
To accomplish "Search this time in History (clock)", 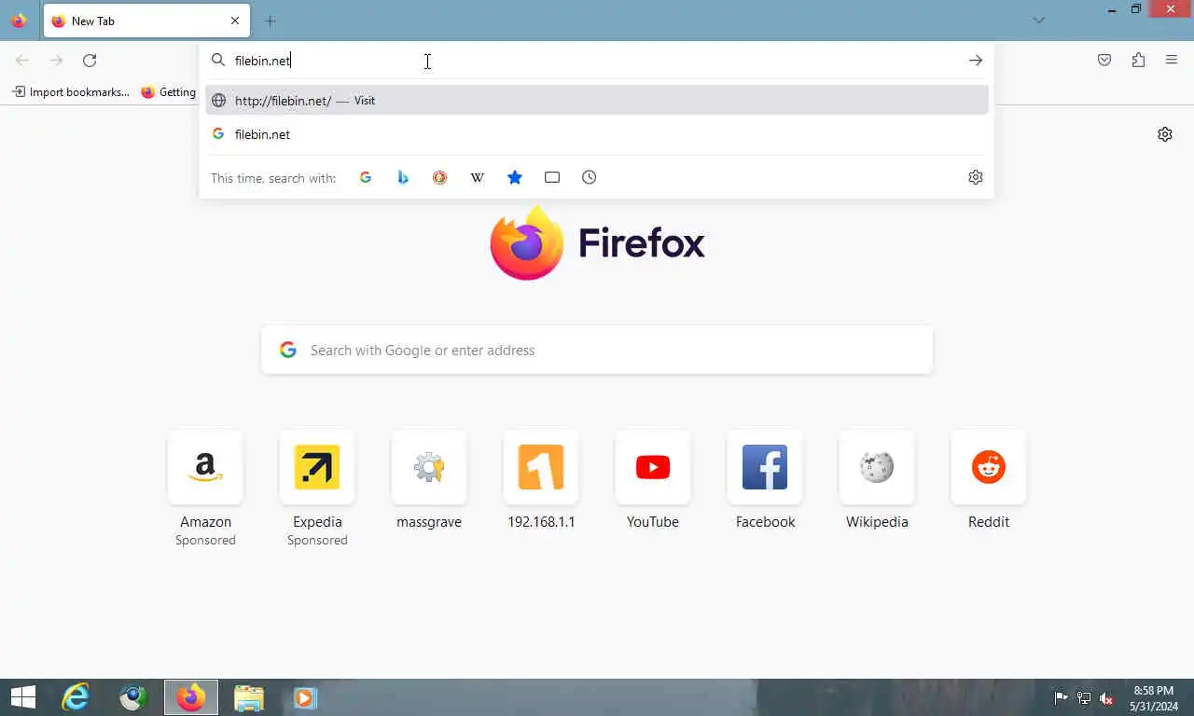I will click(x=590, y=177).
